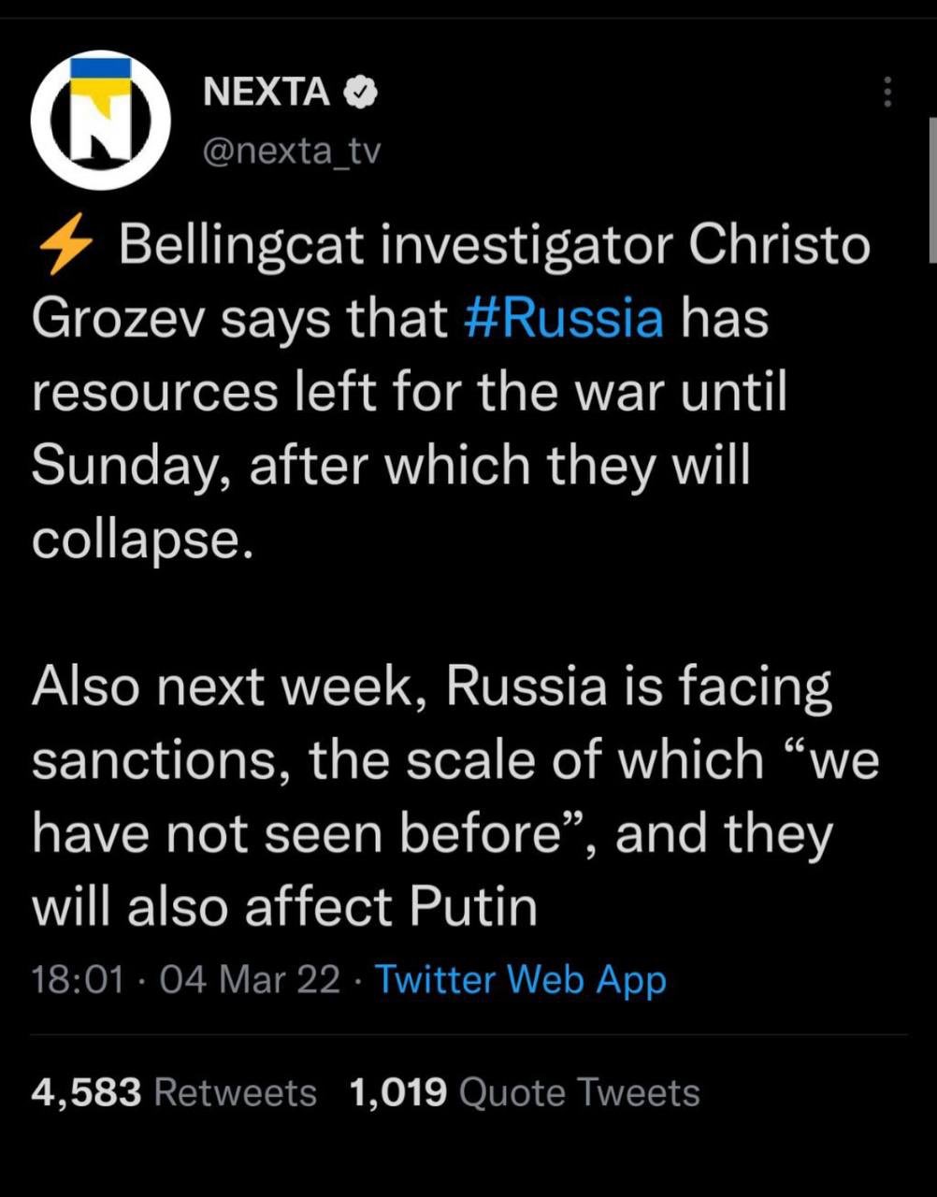The image size is (937, 1197).
Task: Click the 18:01 · 04 Mar 22 timestamp
Action: coord(185,979)
